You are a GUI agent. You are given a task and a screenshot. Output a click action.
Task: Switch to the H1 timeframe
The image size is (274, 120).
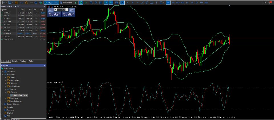pos(187,3)
